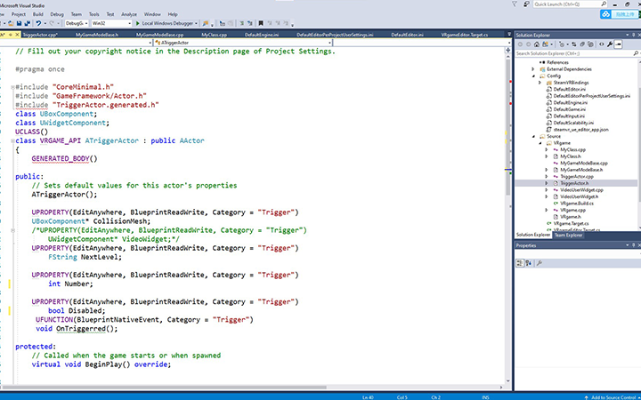Click the bookmark icon in toolbar
Screen dimensions: 641x400
pyautogui.click(x=259, y=23)
